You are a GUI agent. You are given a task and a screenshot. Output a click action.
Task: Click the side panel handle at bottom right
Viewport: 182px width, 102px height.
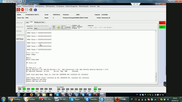(x=165, y=84)
